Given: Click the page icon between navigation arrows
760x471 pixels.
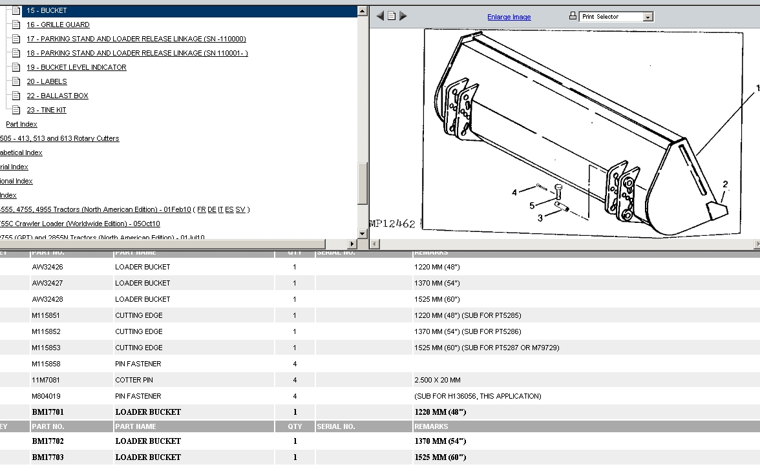Looking at the screenshot, I should (392, 16).
